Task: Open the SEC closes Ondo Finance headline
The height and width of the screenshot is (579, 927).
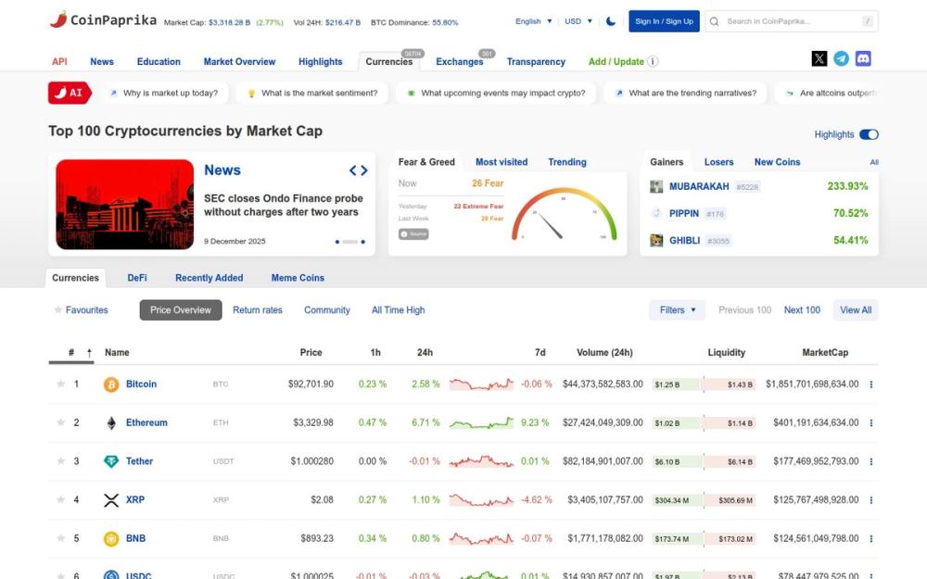Action: click(283, 205)
